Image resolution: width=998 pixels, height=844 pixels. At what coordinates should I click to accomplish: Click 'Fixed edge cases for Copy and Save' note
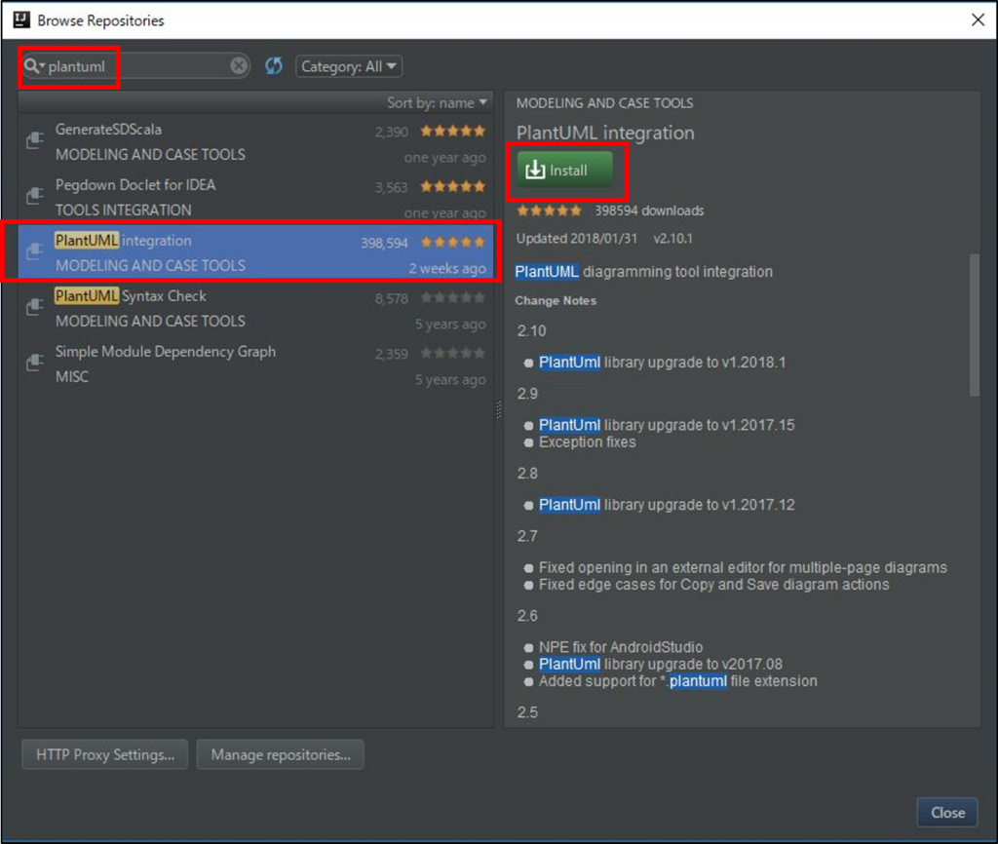(x=713, y=585)
